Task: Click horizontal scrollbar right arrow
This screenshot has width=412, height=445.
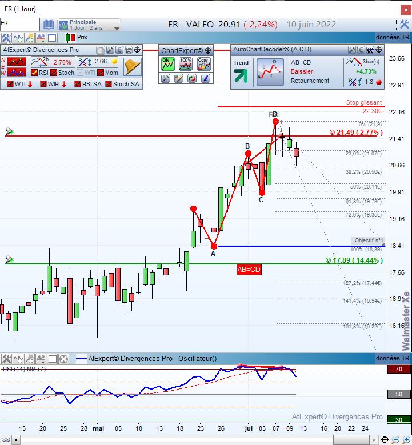Action: point(374,440)
